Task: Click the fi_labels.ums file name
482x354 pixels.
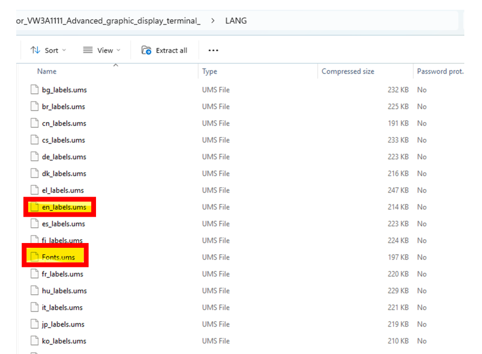Action: [x=62, y=241]
